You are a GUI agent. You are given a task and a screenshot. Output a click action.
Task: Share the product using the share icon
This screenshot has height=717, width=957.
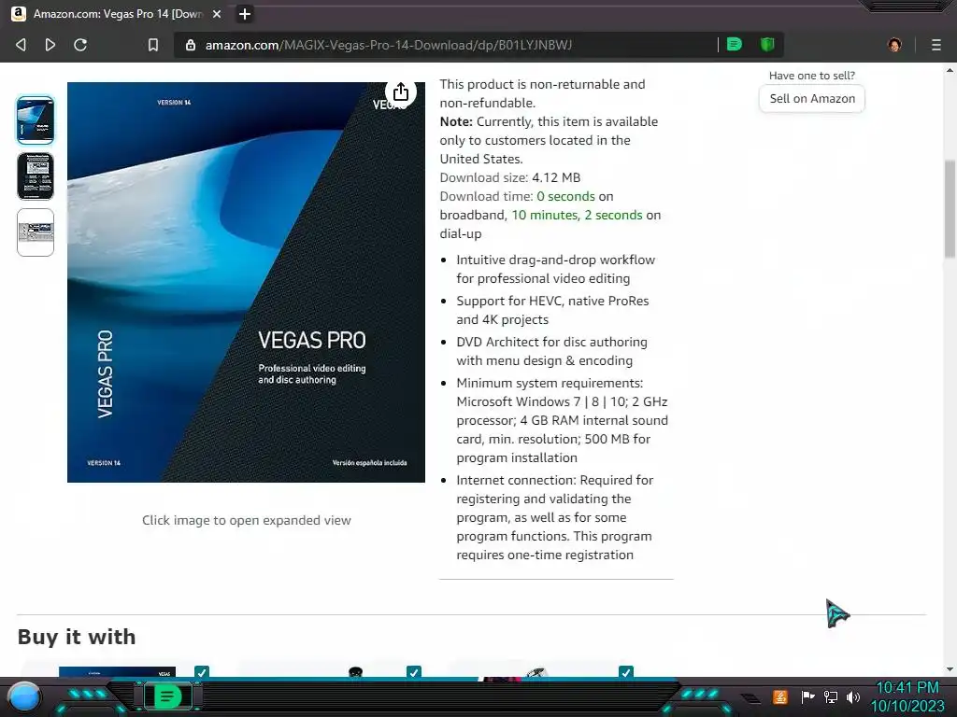[400, 92]
